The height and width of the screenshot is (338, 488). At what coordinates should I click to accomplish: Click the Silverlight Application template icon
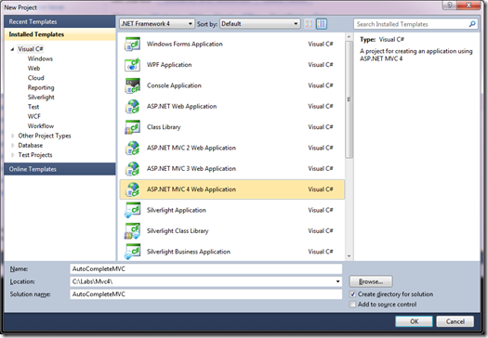click(x=132, y=210)
